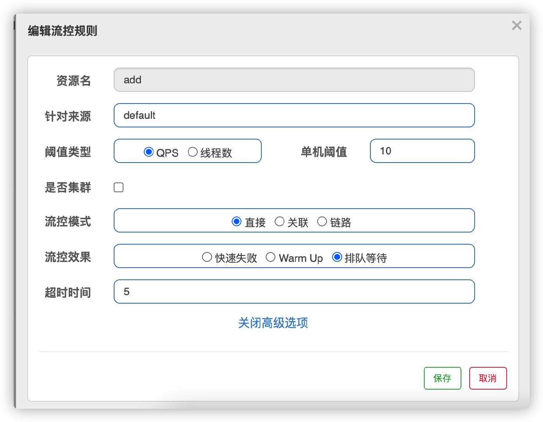Click the 超时时间 input showing 5
This screenshot has width=543, height=422.
294,291
